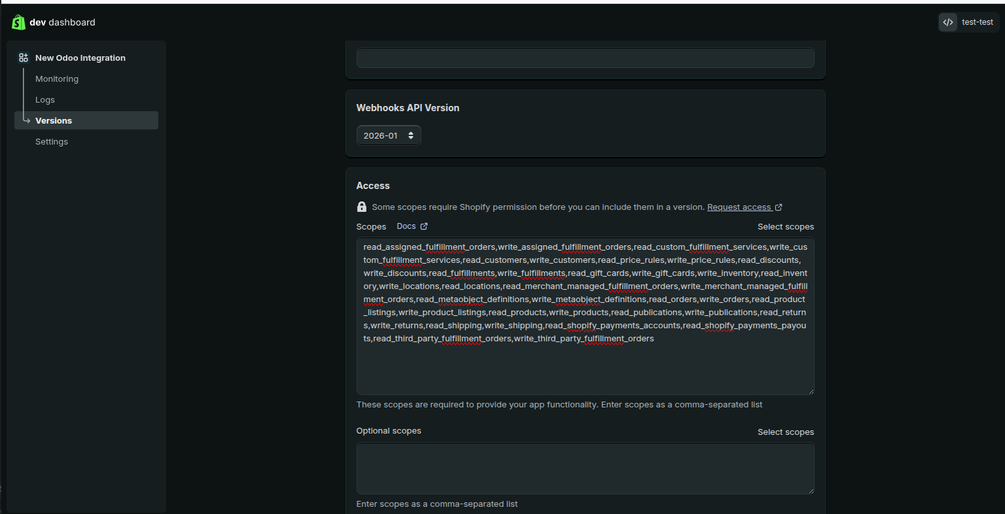Click Select scopes for required scopes
This screenshot has height=514, width=1005.
[x=785, y=226]
